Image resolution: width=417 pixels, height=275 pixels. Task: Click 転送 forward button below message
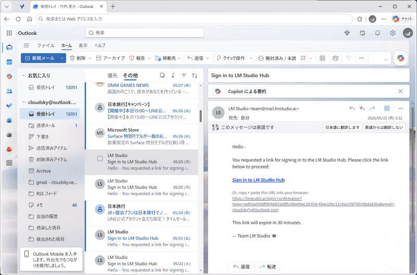click(x=267, y=267)
